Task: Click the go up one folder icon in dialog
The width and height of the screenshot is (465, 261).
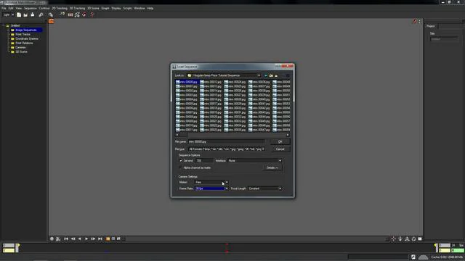Action: 271,75
